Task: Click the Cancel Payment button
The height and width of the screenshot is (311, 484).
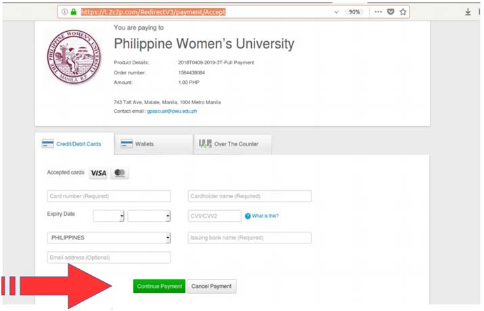Action: pos(211,286)
